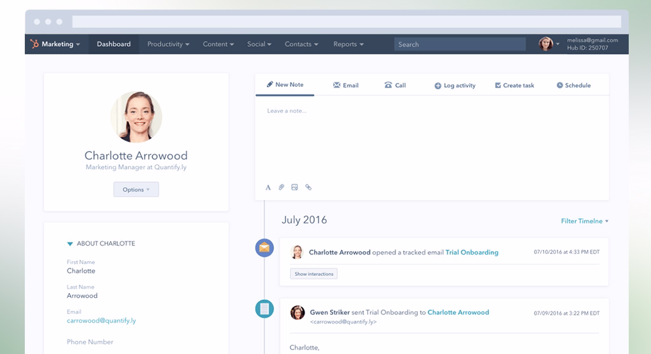Click the browser address bar

click(346, 22)
